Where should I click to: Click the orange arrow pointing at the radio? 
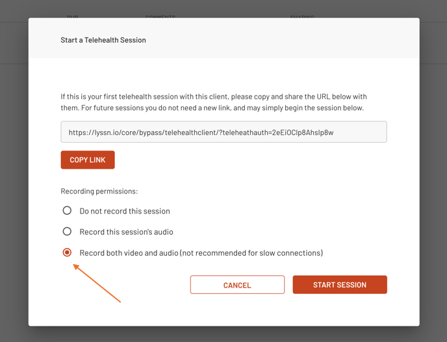[x=97, y=283]
